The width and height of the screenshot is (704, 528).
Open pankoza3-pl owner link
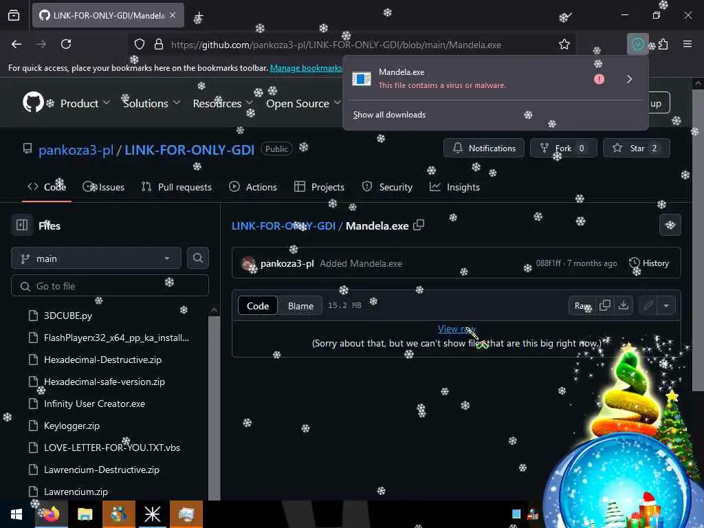pos(76,149)
